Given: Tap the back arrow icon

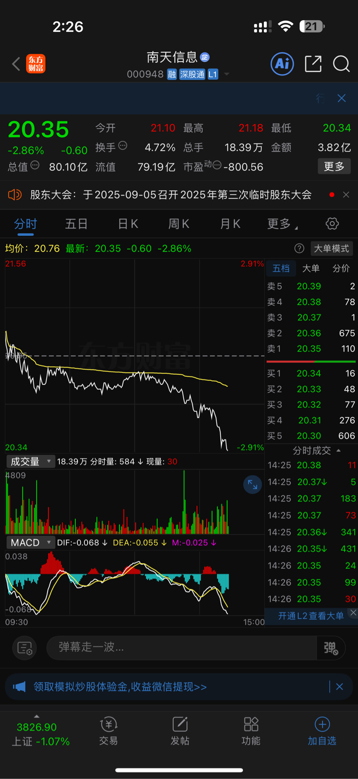Looking at the screenshot, I should pos(16,64).
